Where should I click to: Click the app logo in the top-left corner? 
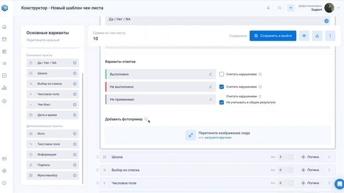(5, 8)
